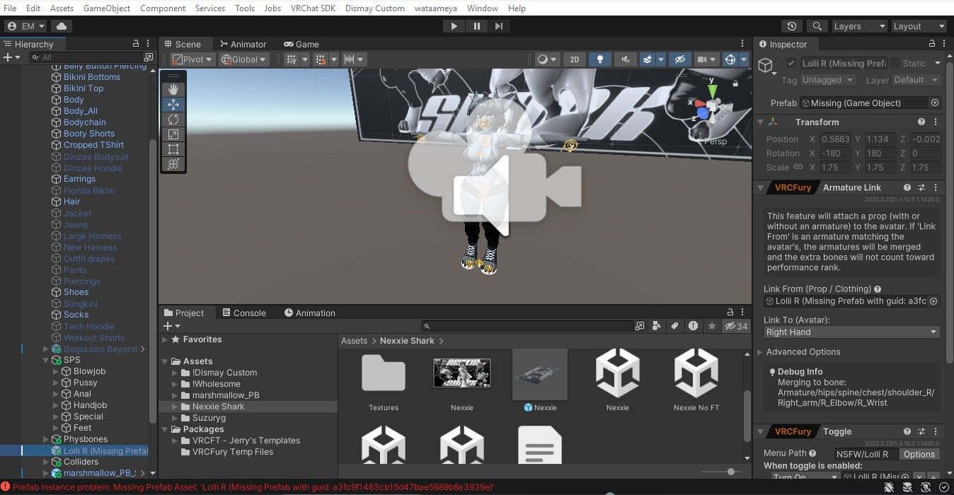Click the favorites star icon in Project toolbar
The height and width of the screenshot is (495, 954).
point(711,326)
